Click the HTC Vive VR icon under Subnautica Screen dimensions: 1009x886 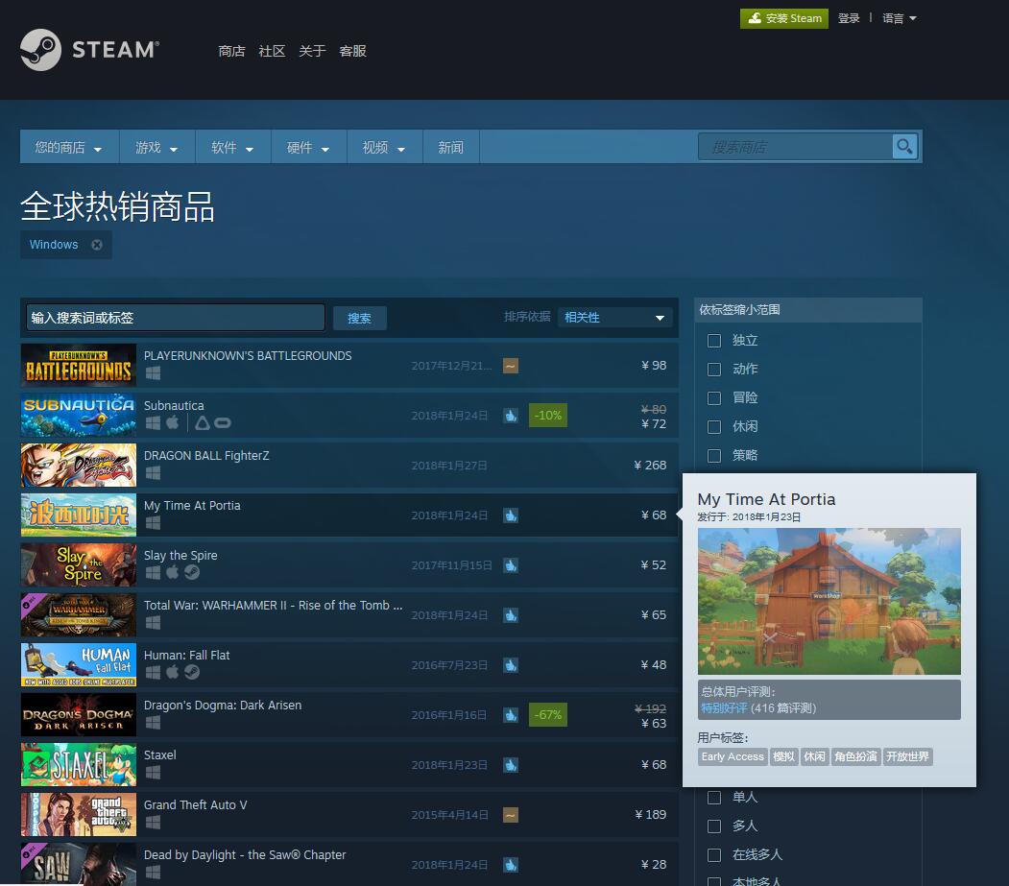(x=202, y=422)
